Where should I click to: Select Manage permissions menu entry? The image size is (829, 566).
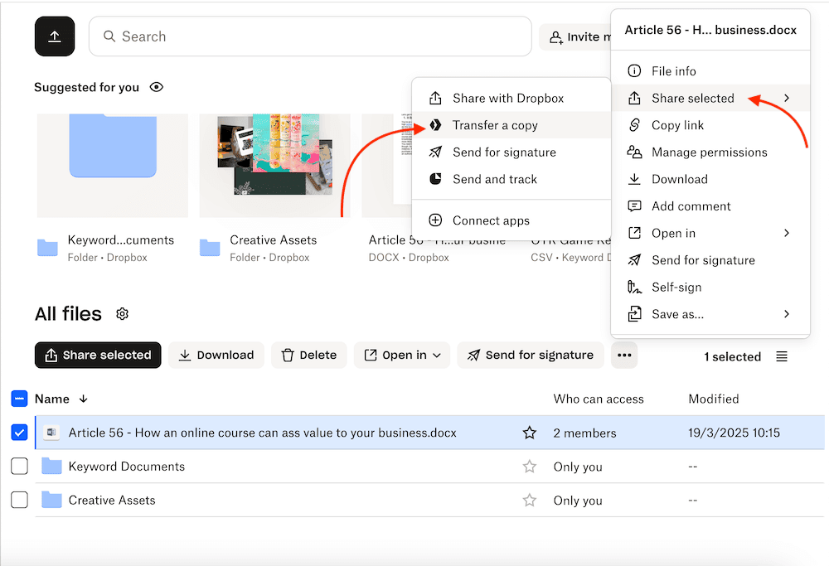(x=710, y=152)
